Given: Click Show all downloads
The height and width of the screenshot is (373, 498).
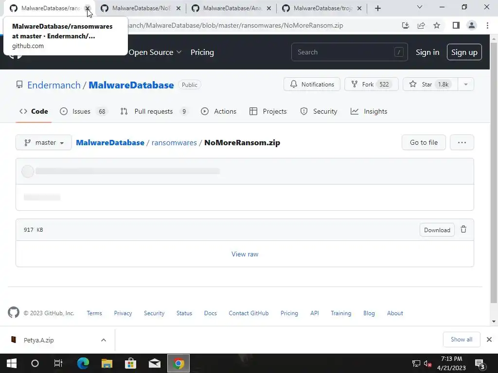Looking at the screenshot, I should point(462,339).
